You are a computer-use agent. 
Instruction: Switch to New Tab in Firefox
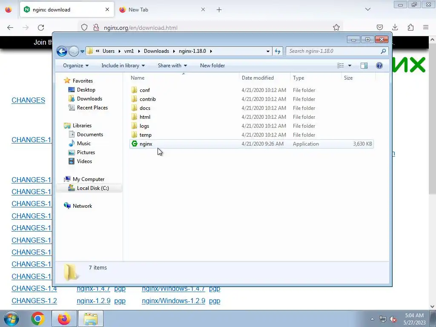163,10
